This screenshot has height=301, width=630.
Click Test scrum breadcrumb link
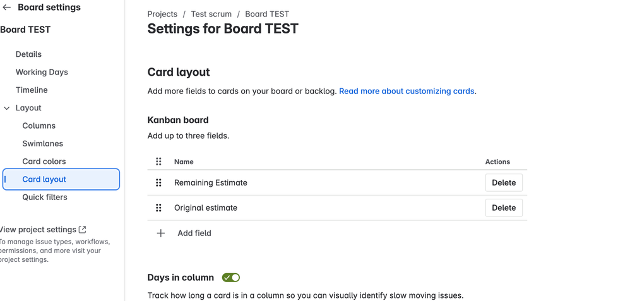(x=211, y=14)
